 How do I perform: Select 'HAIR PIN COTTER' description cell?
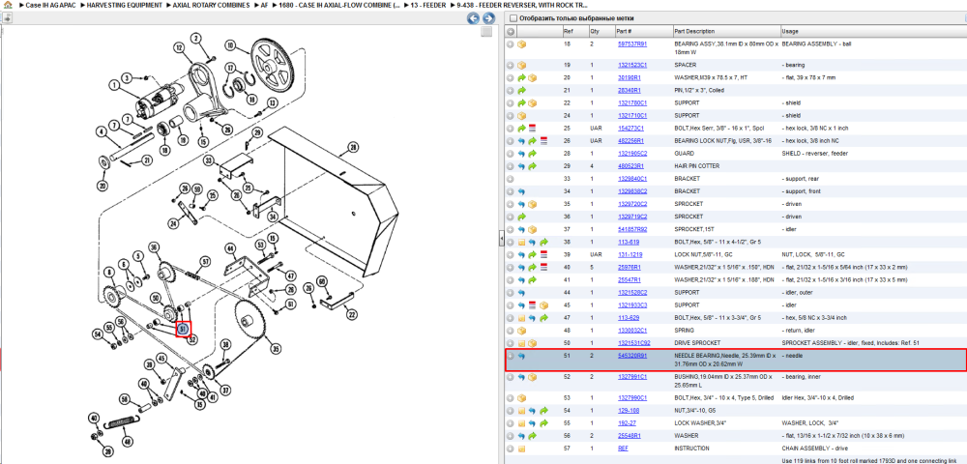695,166
